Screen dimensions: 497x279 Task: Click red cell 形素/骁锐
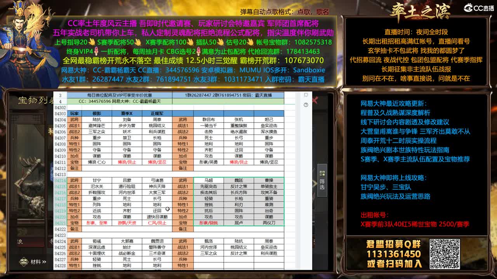click(209, 223)
